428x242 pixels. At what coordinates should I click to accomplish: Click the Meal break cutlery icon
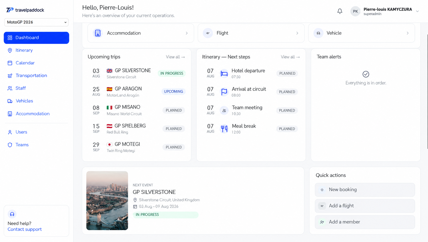[224, 129]
